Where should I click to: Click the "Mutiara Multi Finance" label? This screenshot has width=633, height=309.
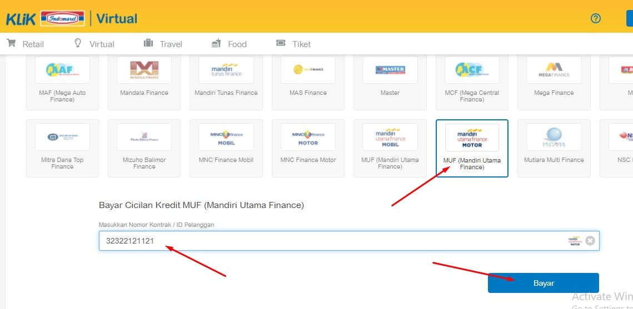pyautogui.click(x=554, y=160)
